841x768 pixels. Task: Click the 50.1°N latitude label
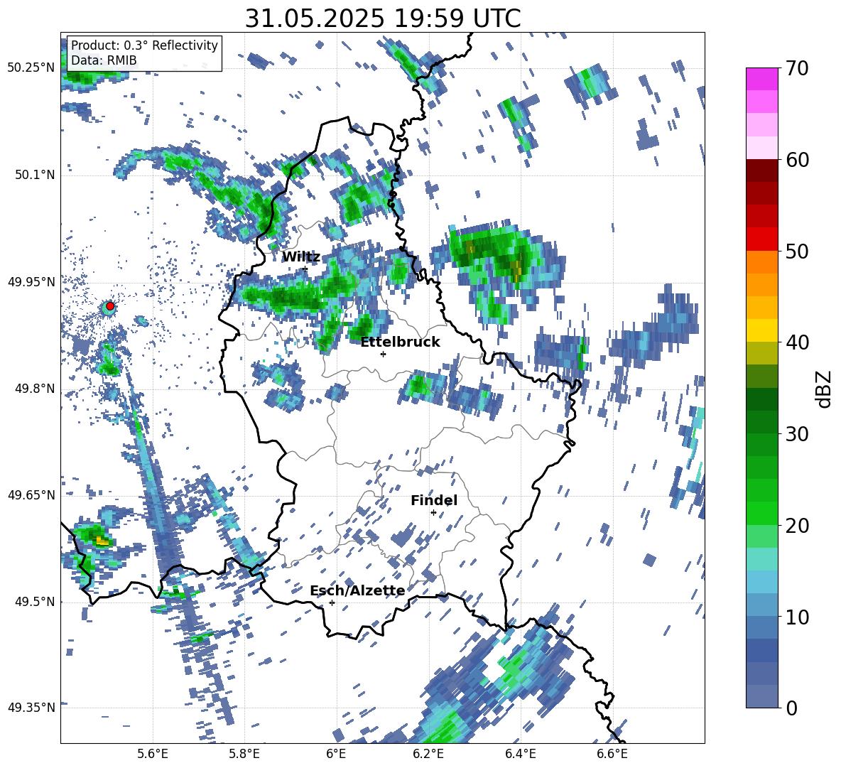[x=34, y=175]
